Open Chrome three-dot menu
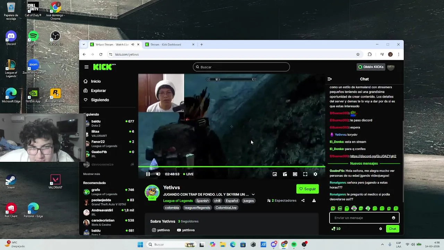The image size is (444, 250). coord(399,55)
